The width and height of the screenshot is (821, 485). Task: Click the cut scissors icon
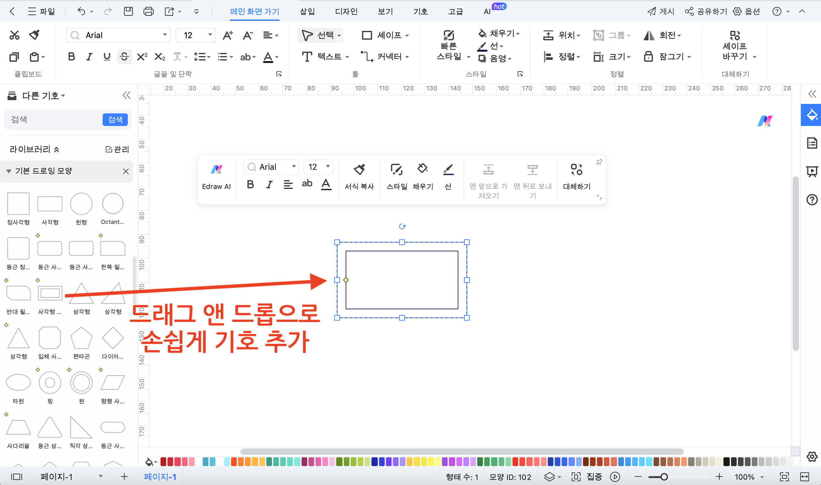tap(14, 35)
